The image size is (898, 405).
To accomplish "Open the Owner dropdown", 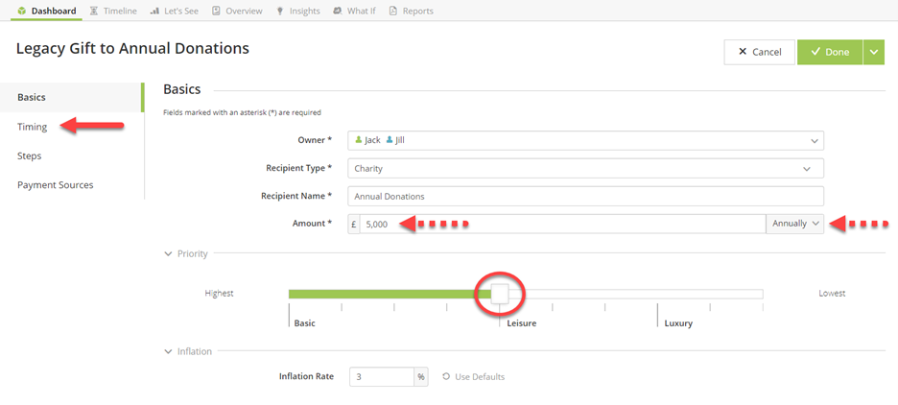I will coord(585,140).
